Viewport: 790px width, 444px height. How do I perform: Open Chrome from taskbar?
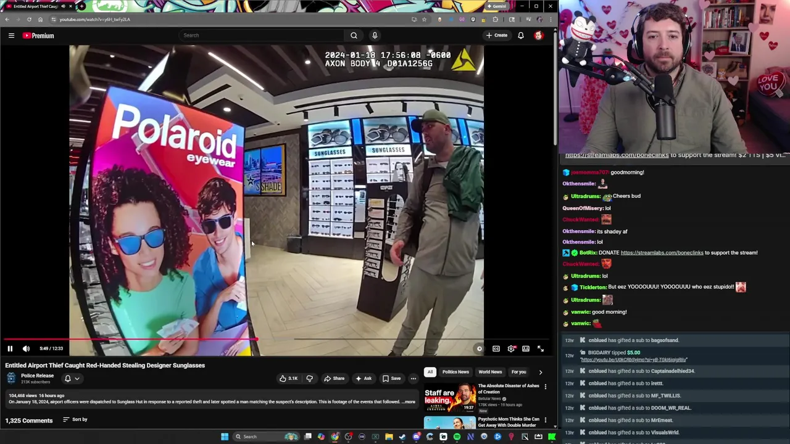click(x=335, y=437)
